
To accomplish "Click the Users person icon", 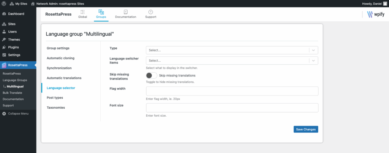I will 4,32.
